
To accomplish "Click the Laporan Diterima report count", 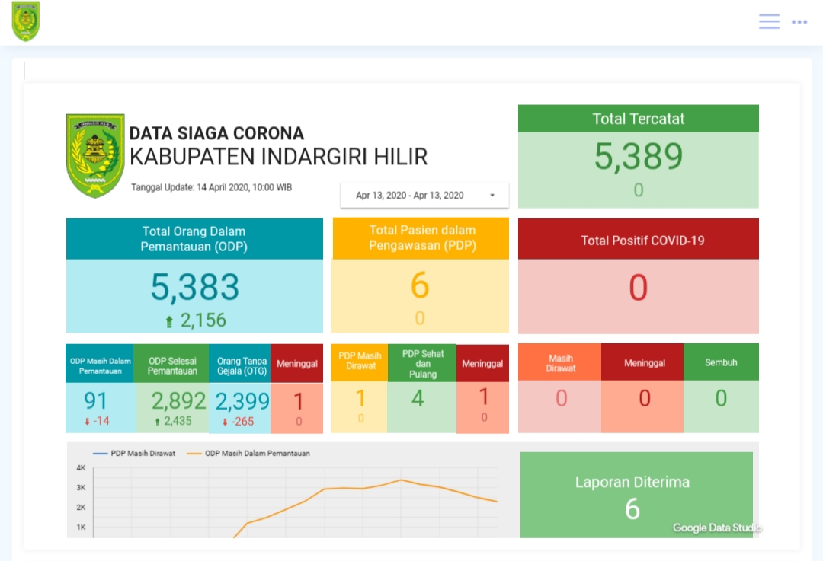I will pyautogui.click(x=633, y=508).
